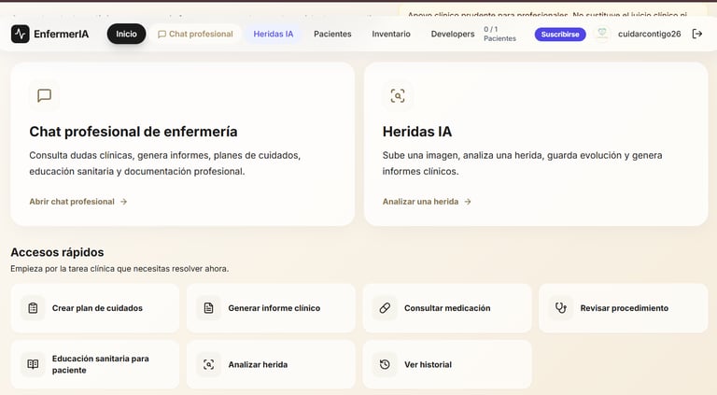The width and height of the screenshot is (717, 395).
Task: Click arrow next to Analizar una herida
Action: (468, 202)
